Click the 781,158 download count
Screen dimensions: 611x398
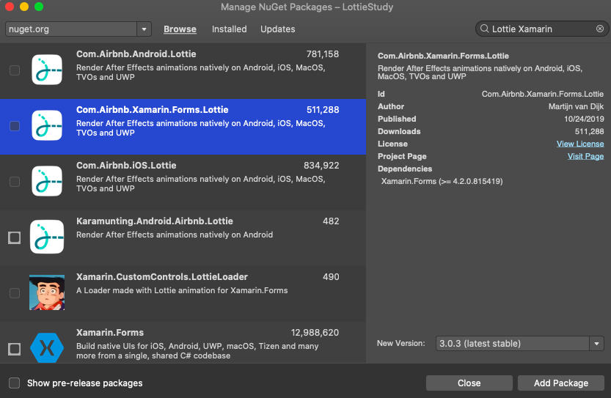tap(323, 54)
